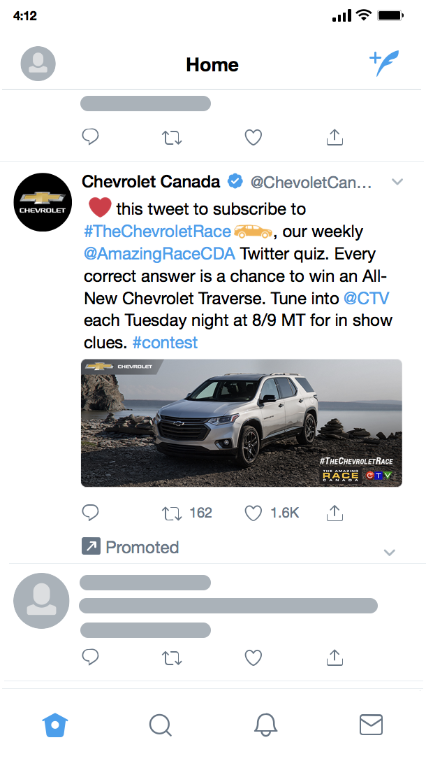Compose a new tweet with the feather icon
426x761 pixels.
coord(383,64)
